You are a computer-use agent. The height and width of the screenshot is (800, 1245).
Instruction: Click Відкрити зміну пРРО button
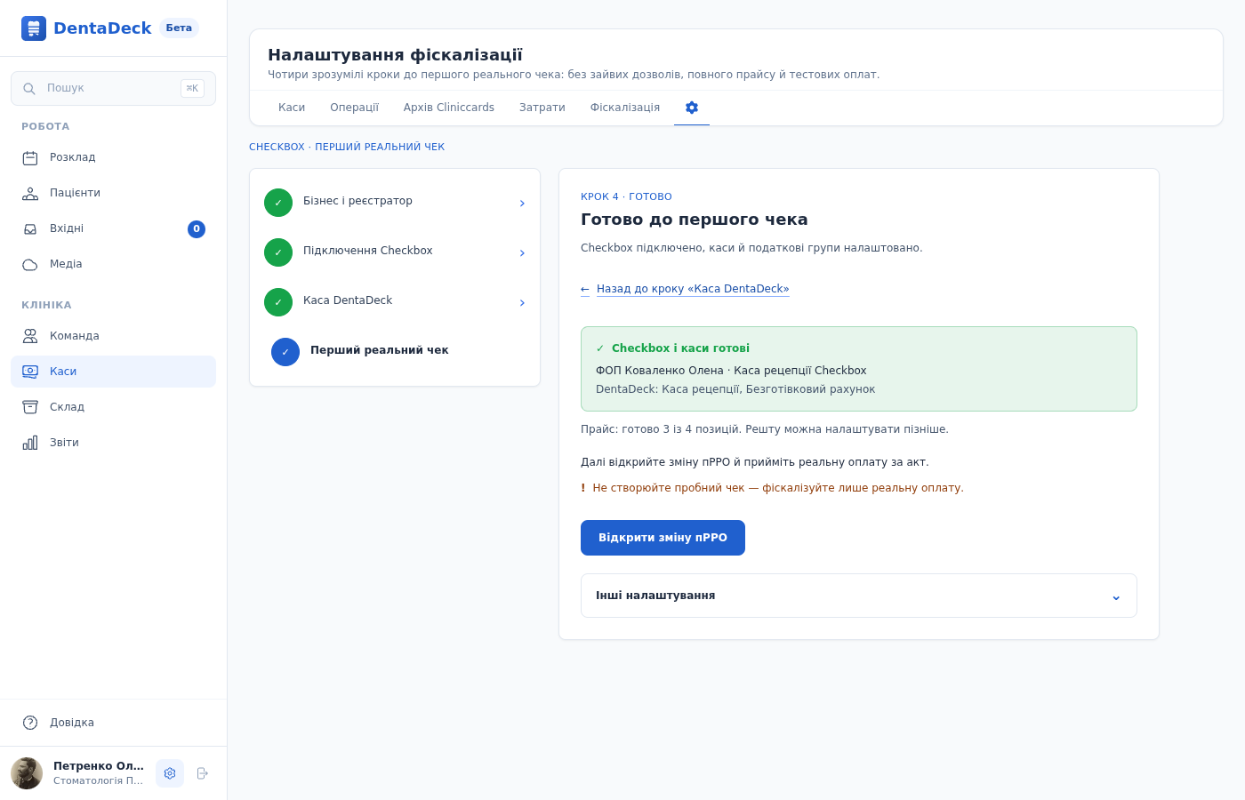[663, 538]
